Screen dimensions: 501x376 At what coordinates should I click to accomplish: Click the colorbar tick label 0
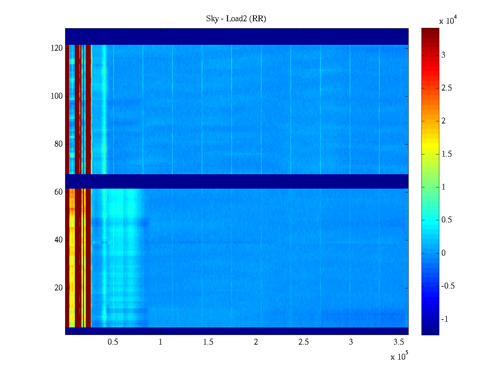point(443,253)
